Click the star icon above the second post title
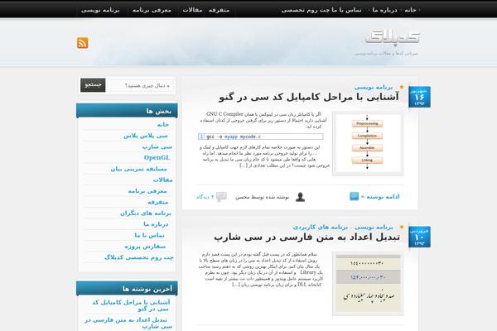This screenshot has width=497, height=331. (402, 227)
